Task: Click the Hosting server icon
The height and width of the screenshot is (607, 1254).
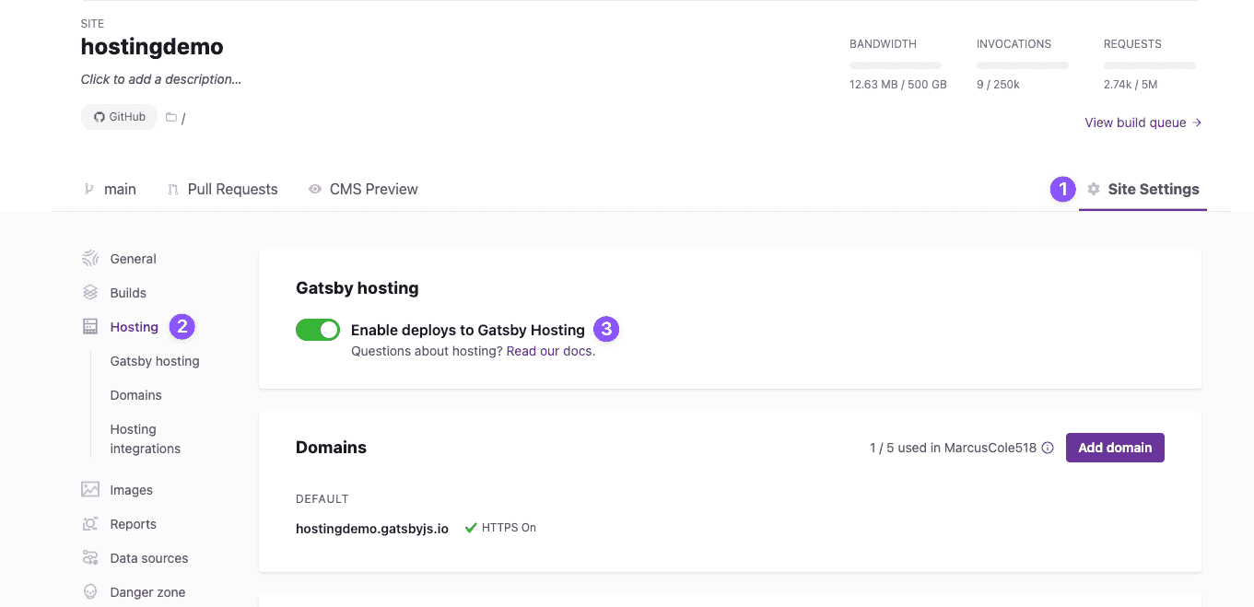Action: [90, 327]
